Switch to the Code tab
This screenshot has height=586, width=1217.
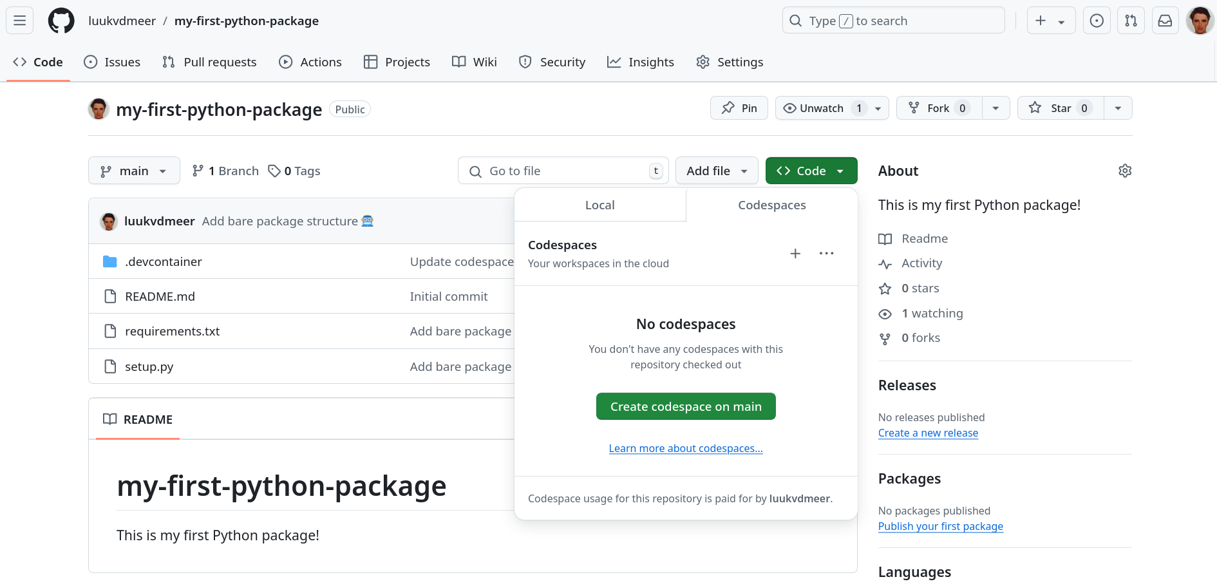pyautogui.click(x=38, y=62)
